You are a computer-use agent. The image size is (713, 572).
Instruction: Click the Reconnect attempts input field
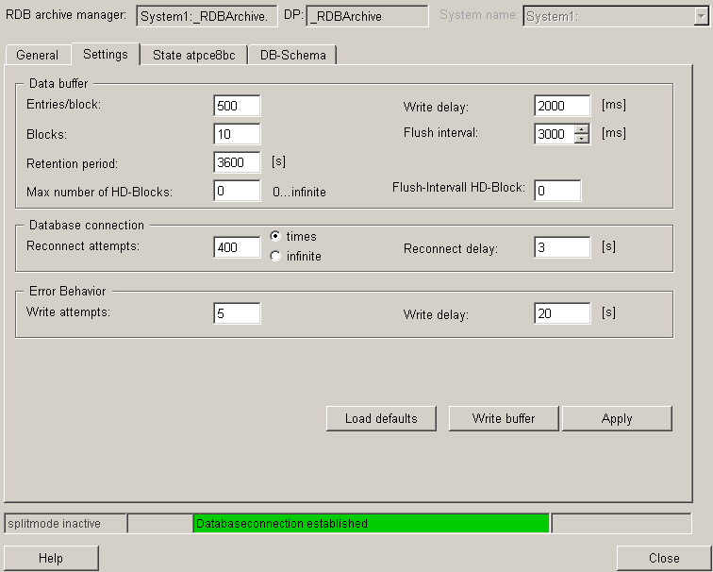(237, 247)
